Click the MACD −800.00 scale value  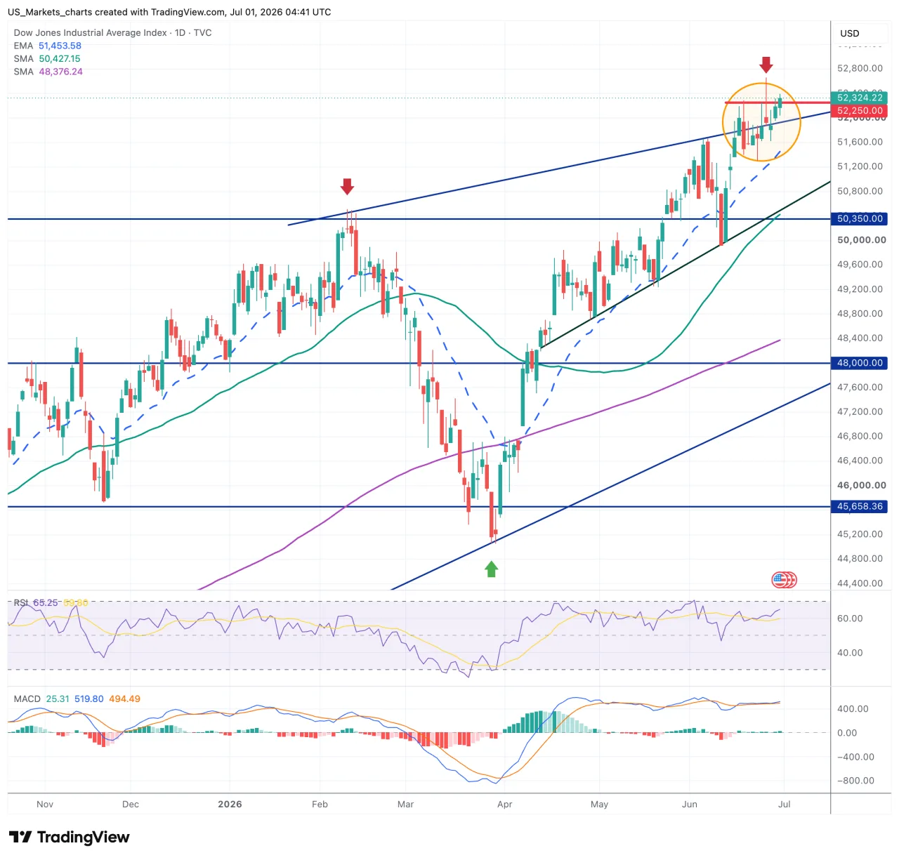point(855,781)
